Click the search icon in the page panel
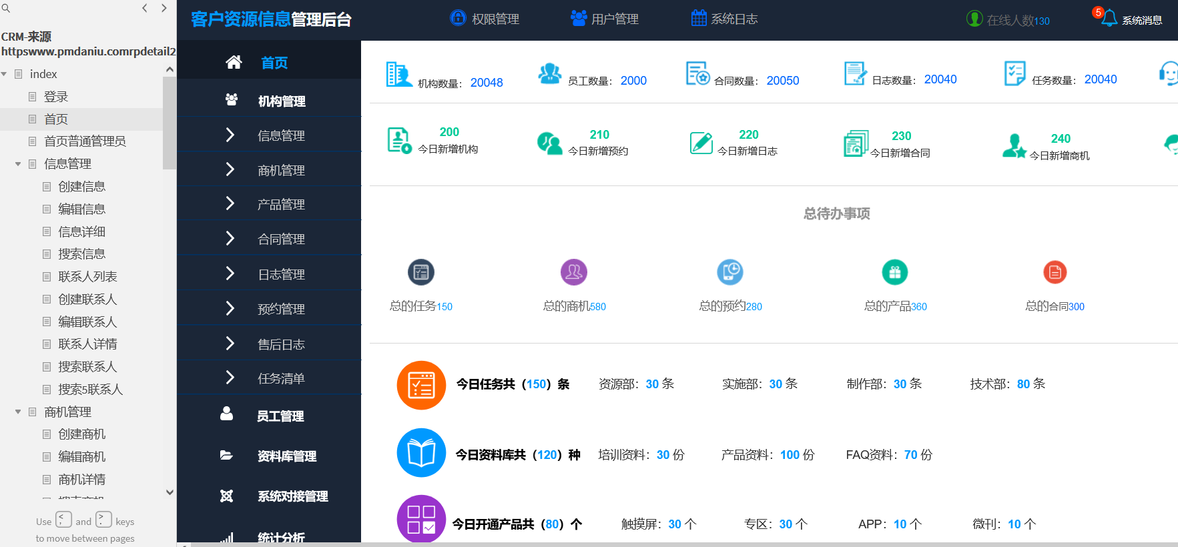Image resolution: width=1178 pixels, height=547 pixels. point(6,8)
